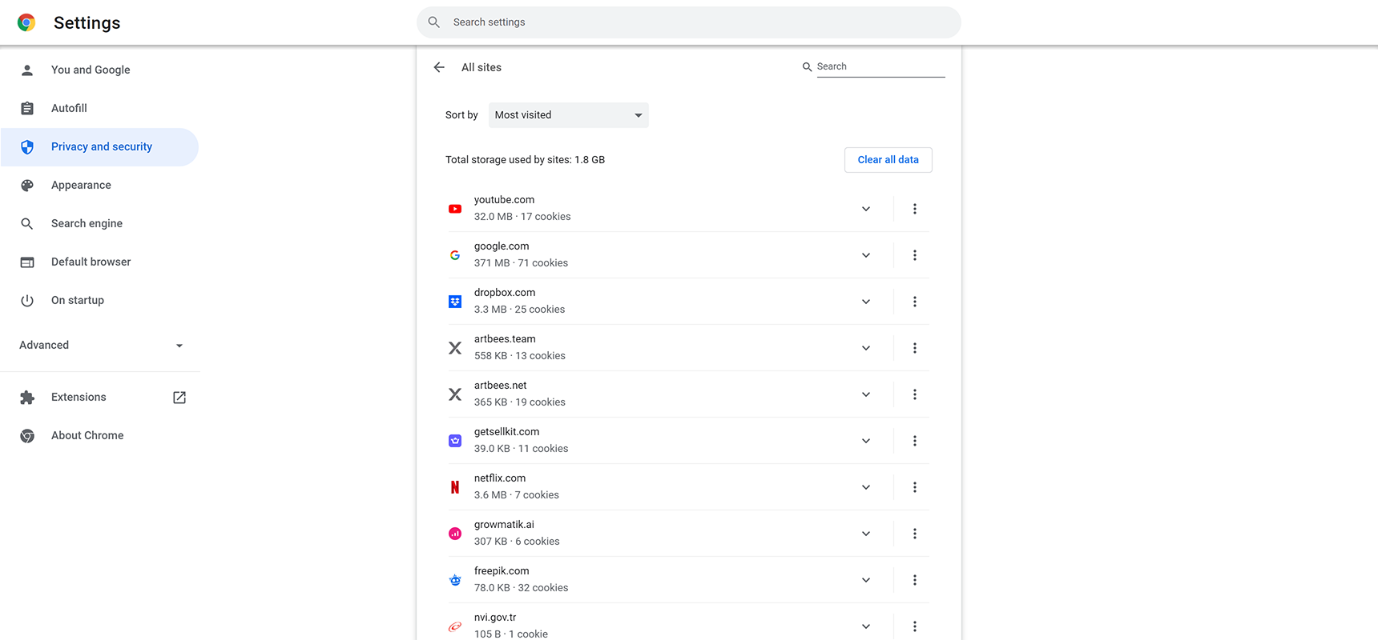Open the Sort by Most visited dropdown
The image size is (1378, 640).
569,115
